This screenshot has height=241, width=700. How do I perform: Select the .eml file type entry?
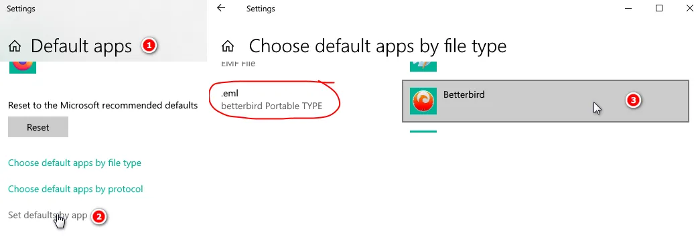click(x=271, y=100)
